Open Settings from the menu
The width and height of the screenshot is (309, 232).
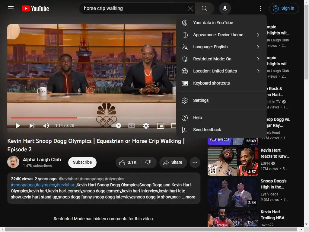tap(221, 100)
